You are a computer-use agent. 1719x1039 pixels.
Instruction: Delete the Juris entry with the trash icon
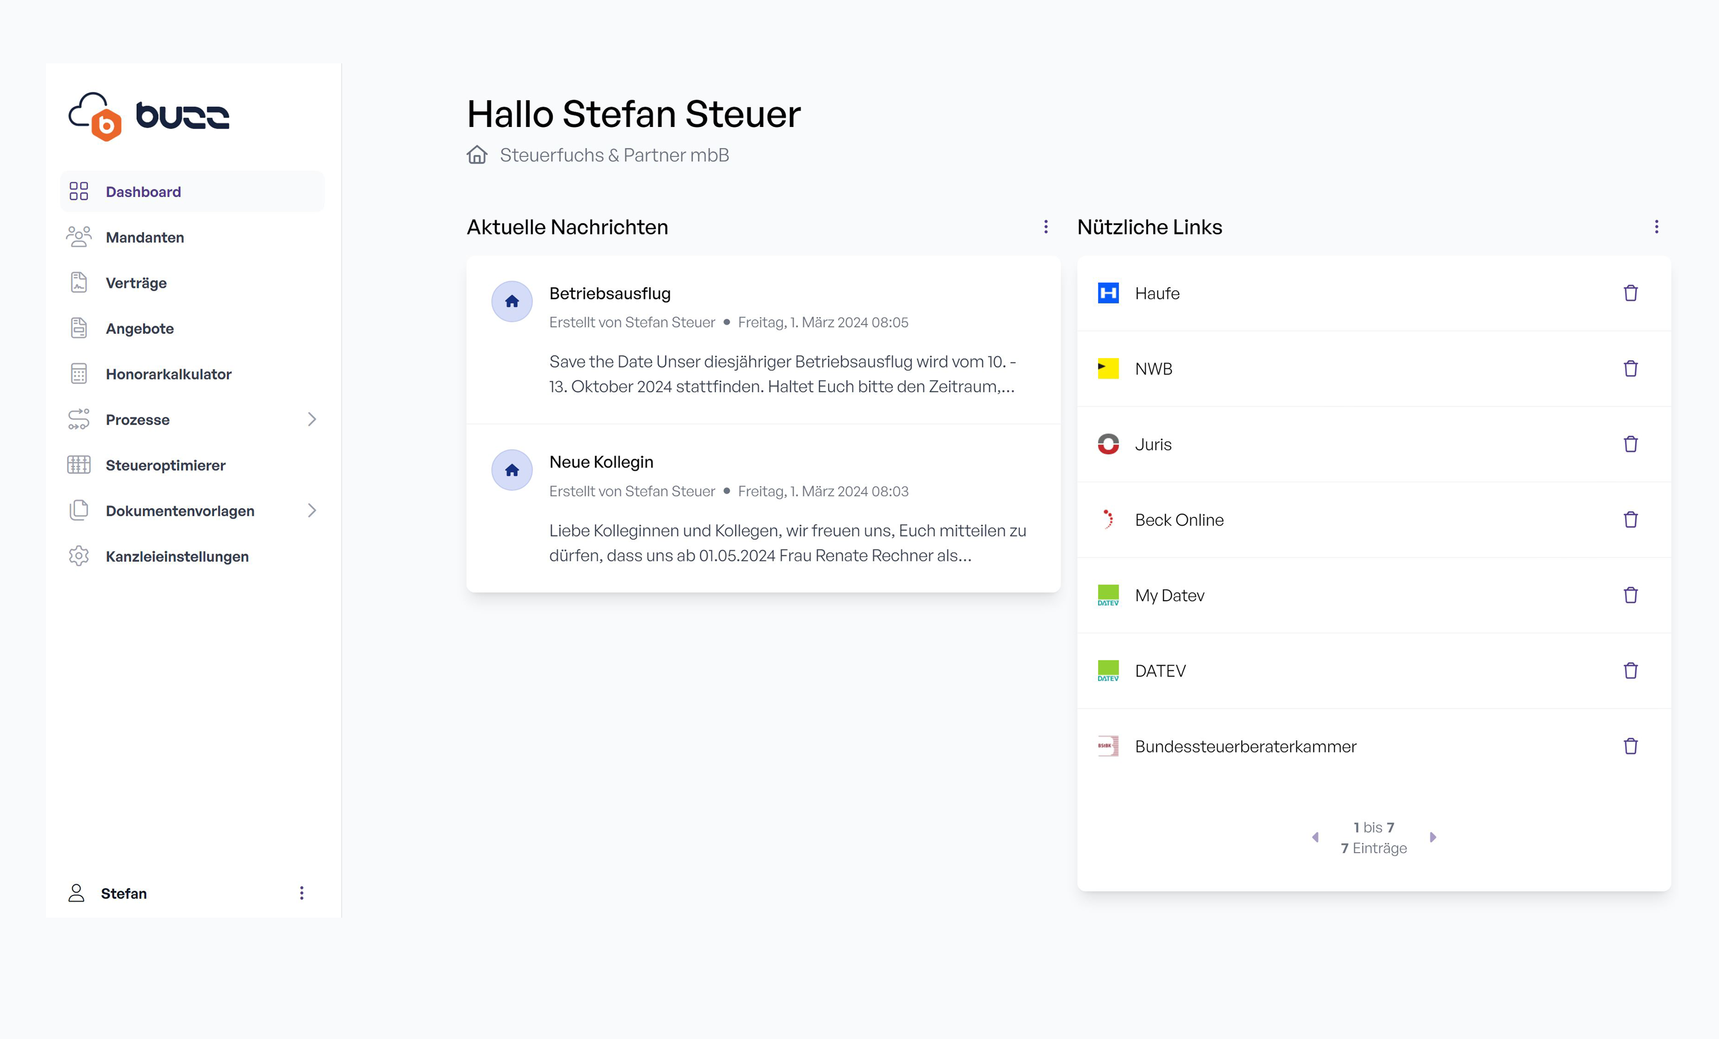click(x=1631, y=444)
